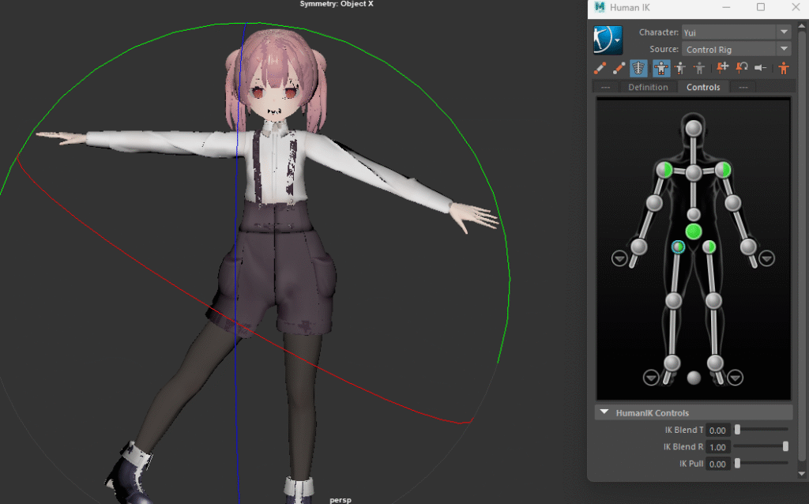Select the knee effector on screen-left leg
The height and width of the screenshot is (504, 809).
pos(673,300)
